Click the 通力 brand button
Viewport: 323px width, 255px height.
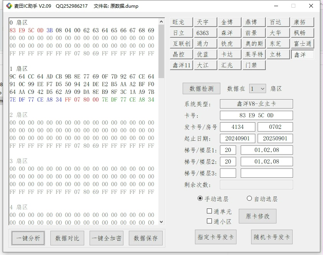pos(206,44)
